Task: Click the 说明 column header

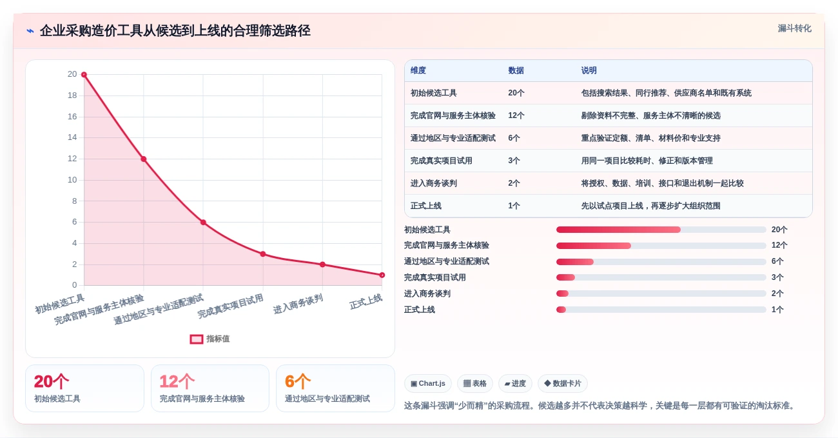Action: tap(589, 71)
